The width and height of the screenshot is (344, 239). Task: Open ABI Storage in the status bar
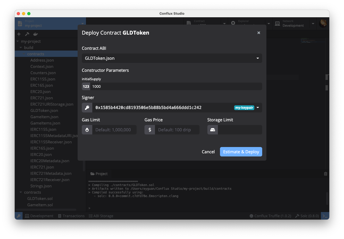(101, 216)
